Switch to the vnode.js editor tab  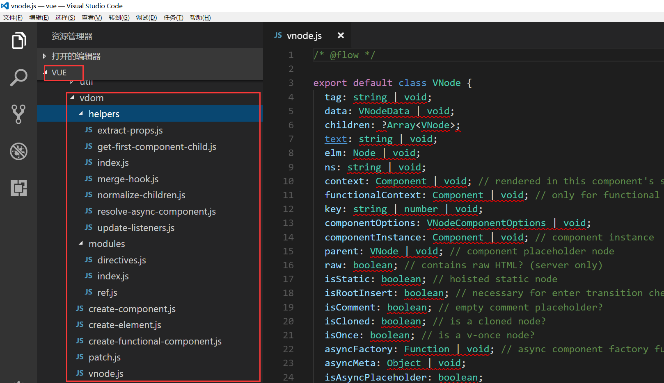click(x=304, y=36)
